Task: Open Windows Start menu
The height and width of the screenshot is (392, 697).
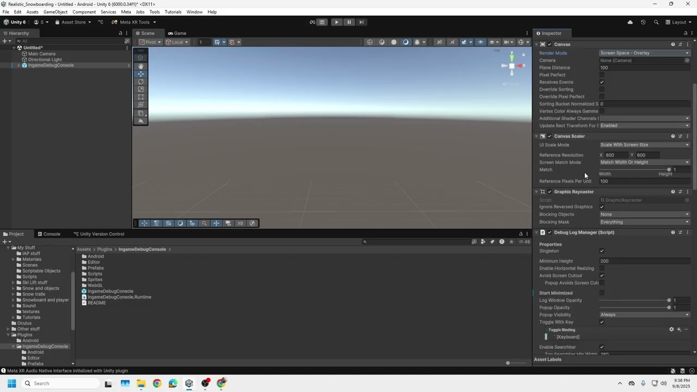Action: [x=11, y=383]
